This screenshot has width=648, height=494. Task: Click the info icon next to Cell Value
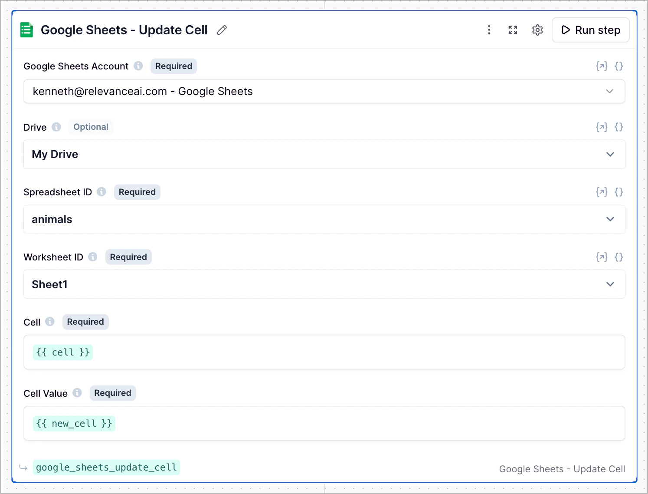coord(78,393)
